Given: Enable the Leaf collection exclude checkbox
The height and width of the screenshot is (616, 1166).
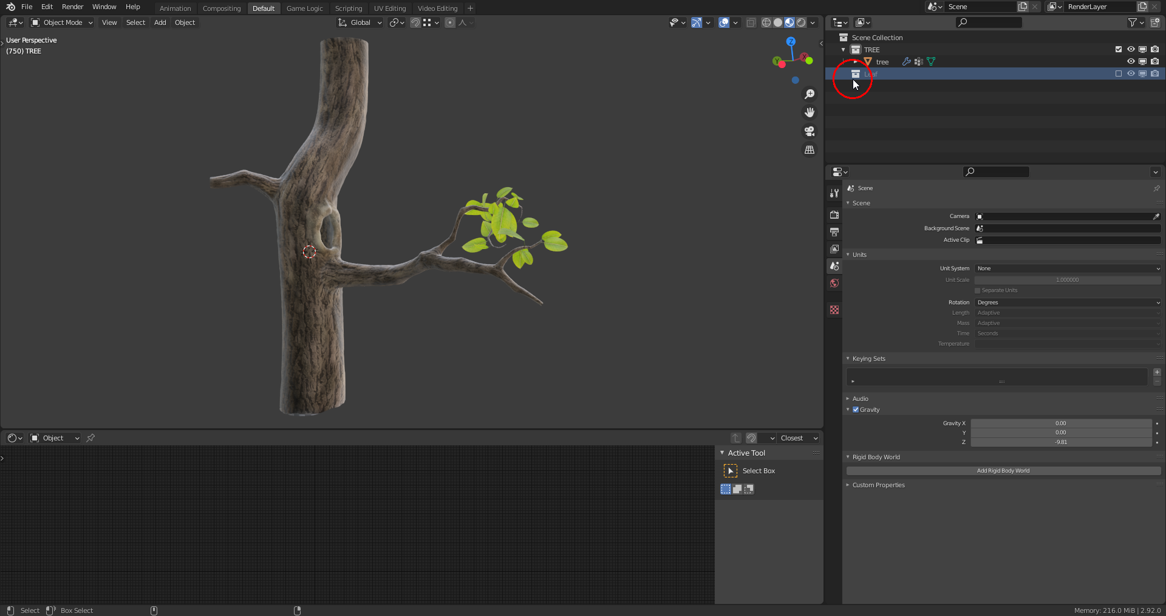Looking at the screenshot, I should 1119,74.
